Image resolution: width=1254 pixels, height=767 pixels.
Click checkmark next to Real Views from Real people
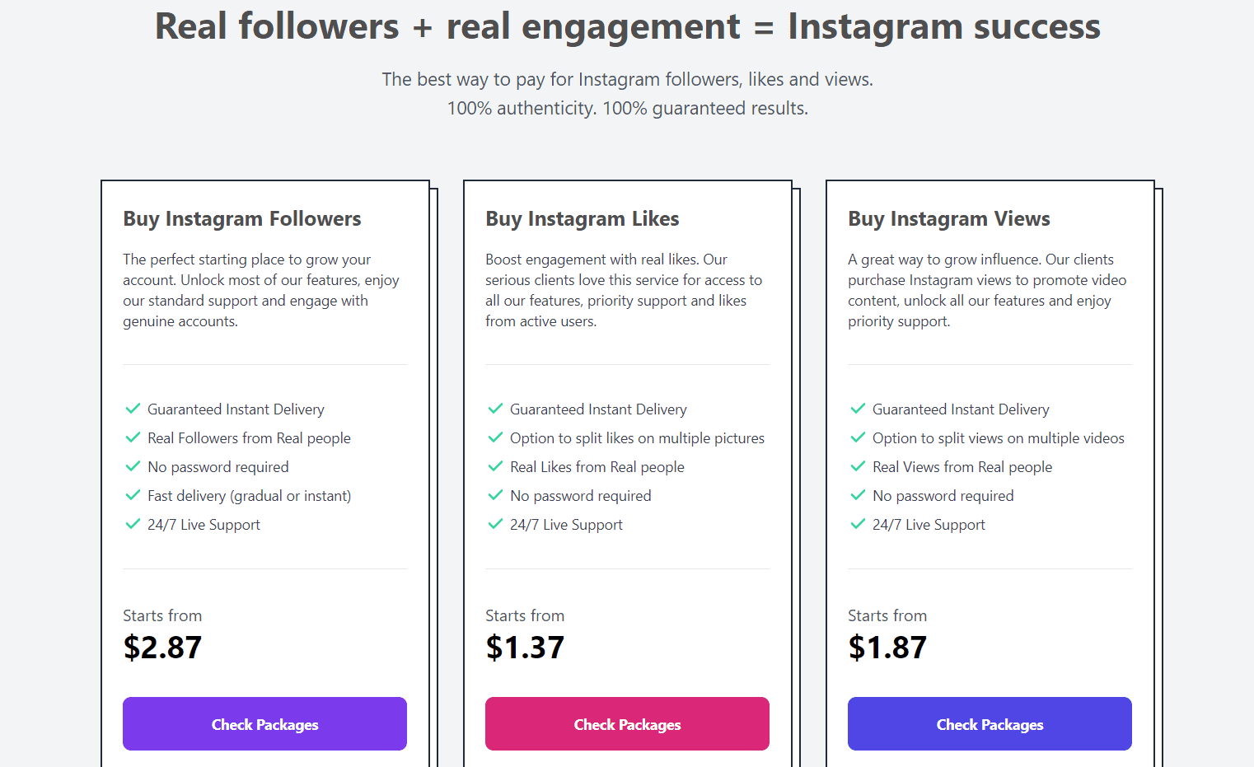pos(858,466)
